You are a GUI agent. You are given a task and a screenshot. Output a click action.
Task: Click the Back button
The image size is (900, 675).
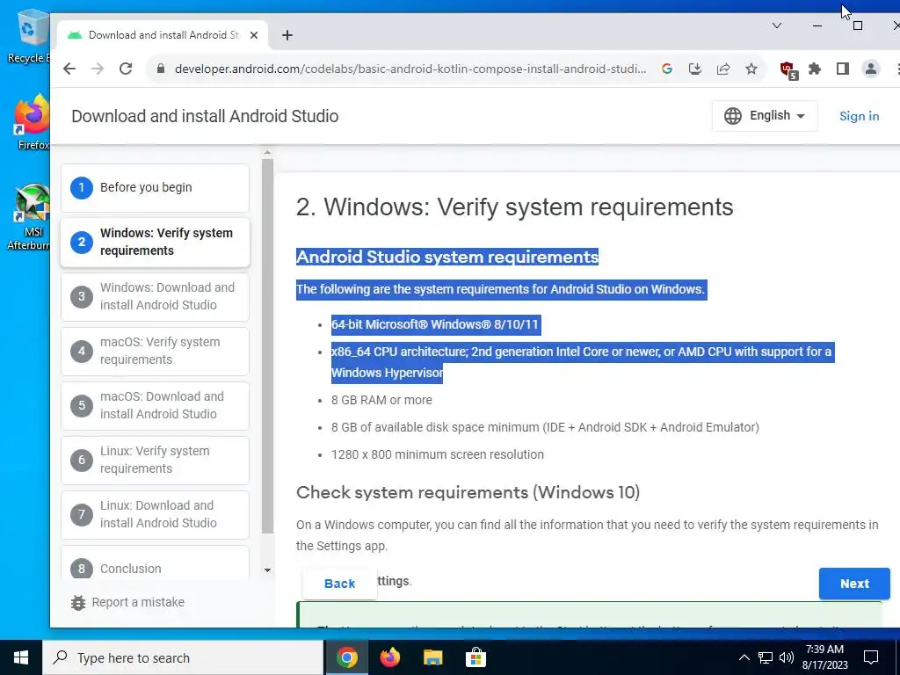[x=340, y=584]
